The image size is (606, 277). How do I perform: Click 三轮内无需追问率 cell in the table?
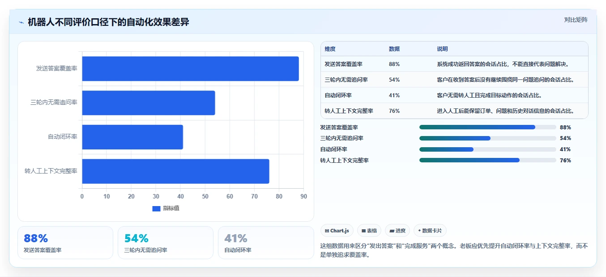346,80
